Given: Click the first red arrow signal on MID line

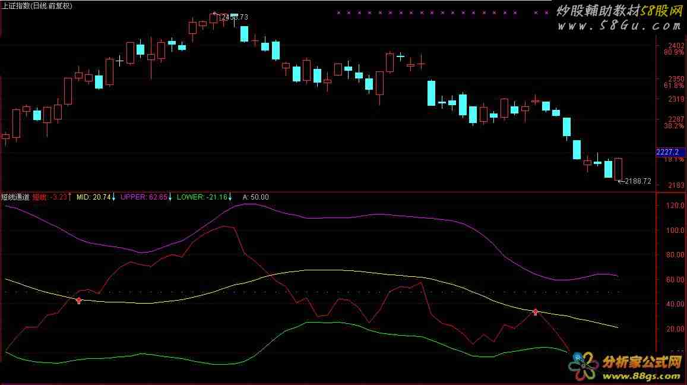Looking at the screenshot, I should pyautogui.click(x=79, y=301).
